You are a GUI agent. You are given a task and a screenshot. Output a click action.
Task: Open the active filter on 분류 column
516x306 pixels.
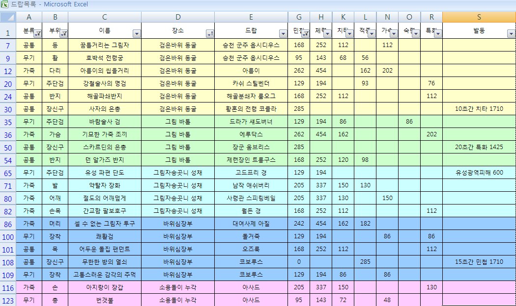pos(37,34)
